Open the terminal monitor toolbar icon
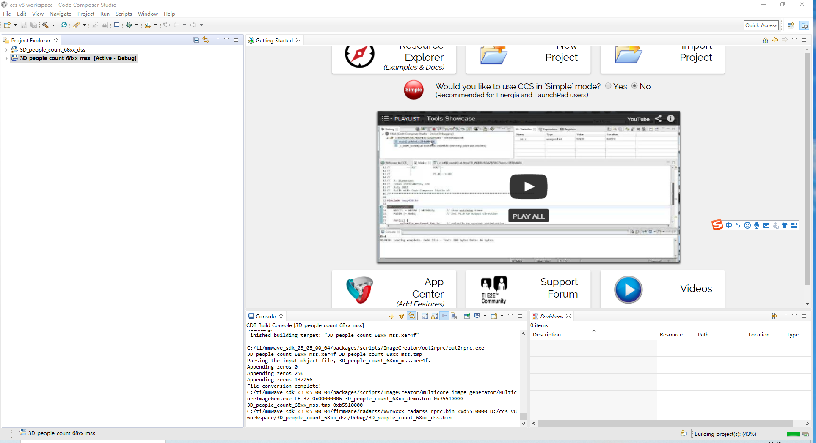816x443 pixels. tap(117, 25)
